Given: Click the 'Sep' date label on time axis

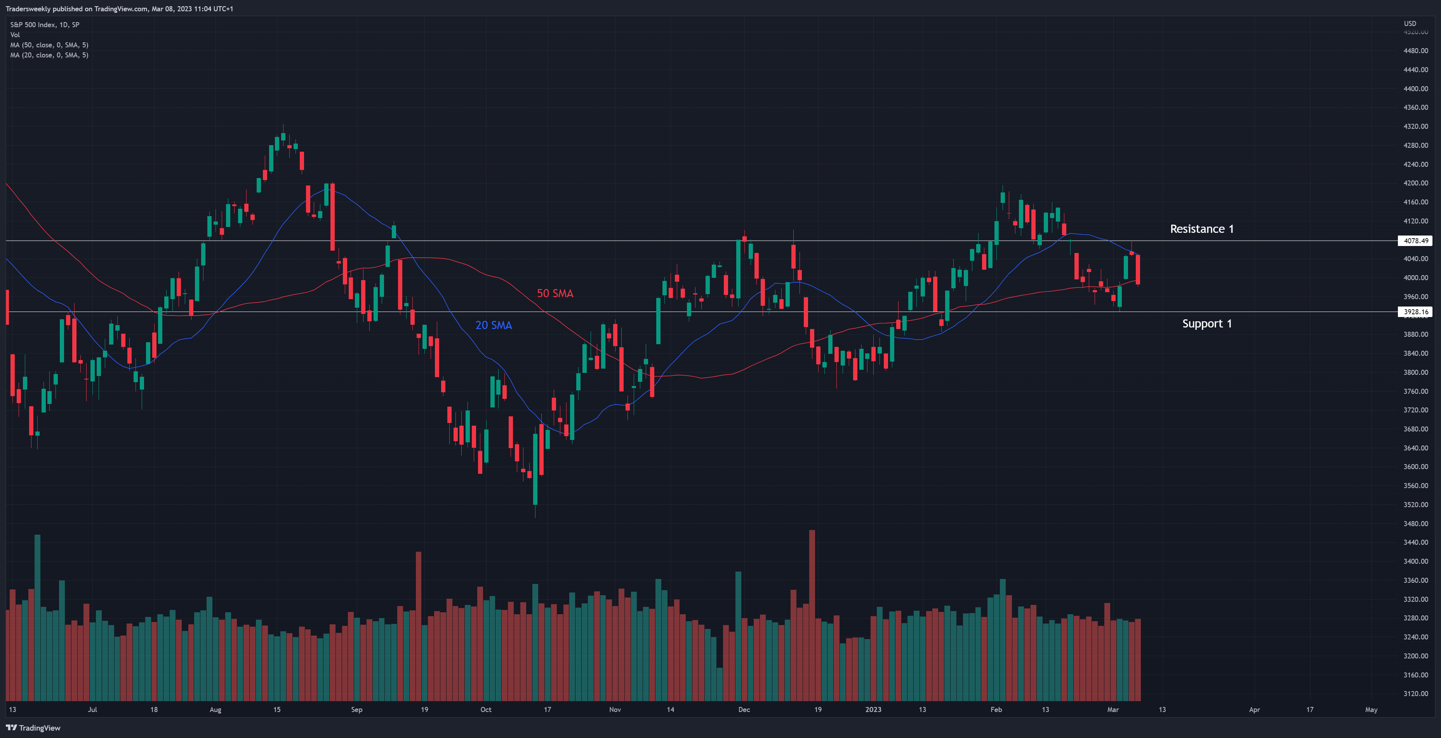Looking at the screenshot, I should (x=356, y=710).
